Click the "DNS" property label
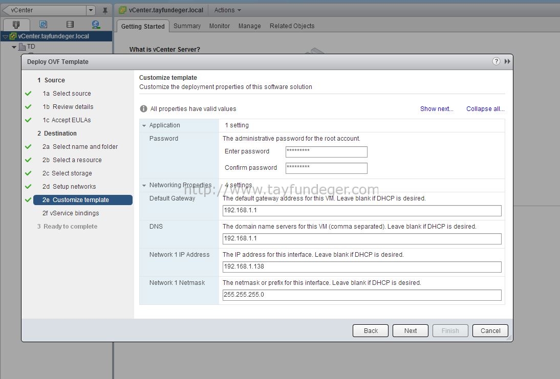The image size is (560, 379). point(156,226)
